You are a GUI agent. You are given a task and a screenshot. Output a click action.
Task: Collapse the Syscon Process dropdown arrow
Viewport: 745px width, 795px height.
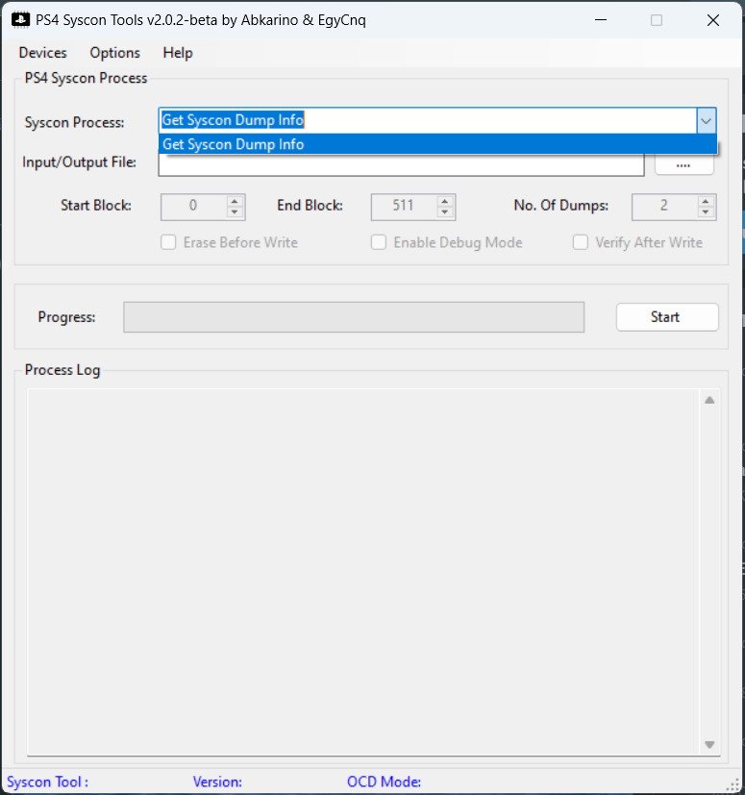tap(706, 121)
